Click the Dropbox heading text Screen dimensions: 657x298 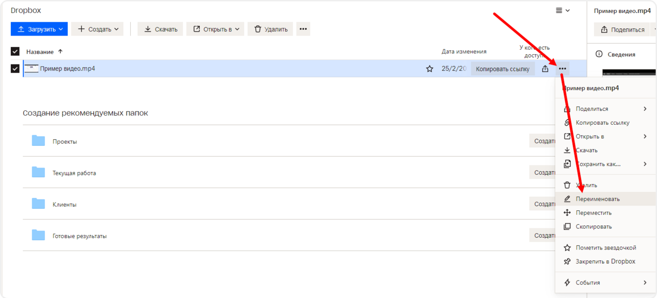coord(26,10)
